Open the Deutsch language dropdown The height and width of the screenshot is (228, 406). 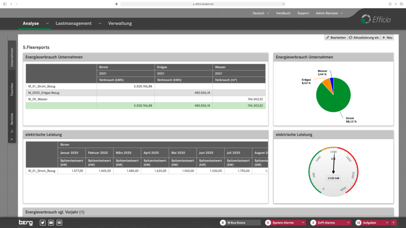[x=260, y=13]
